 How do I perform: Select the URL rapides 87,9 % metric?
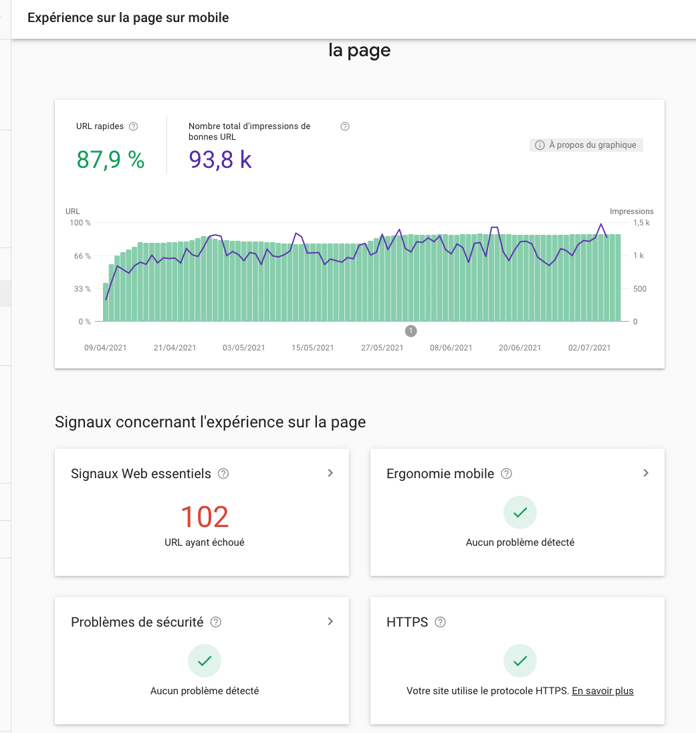click(x=110, y=160)
